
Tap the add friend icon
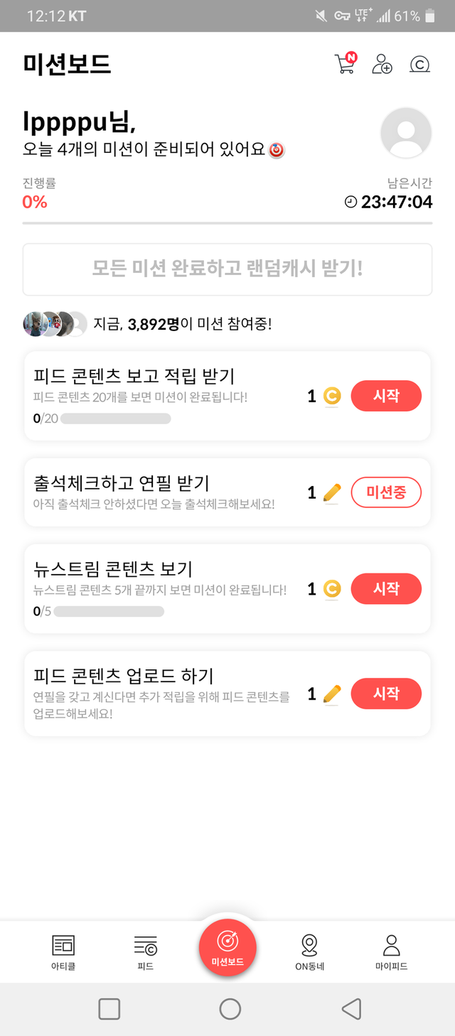(382, 64)
